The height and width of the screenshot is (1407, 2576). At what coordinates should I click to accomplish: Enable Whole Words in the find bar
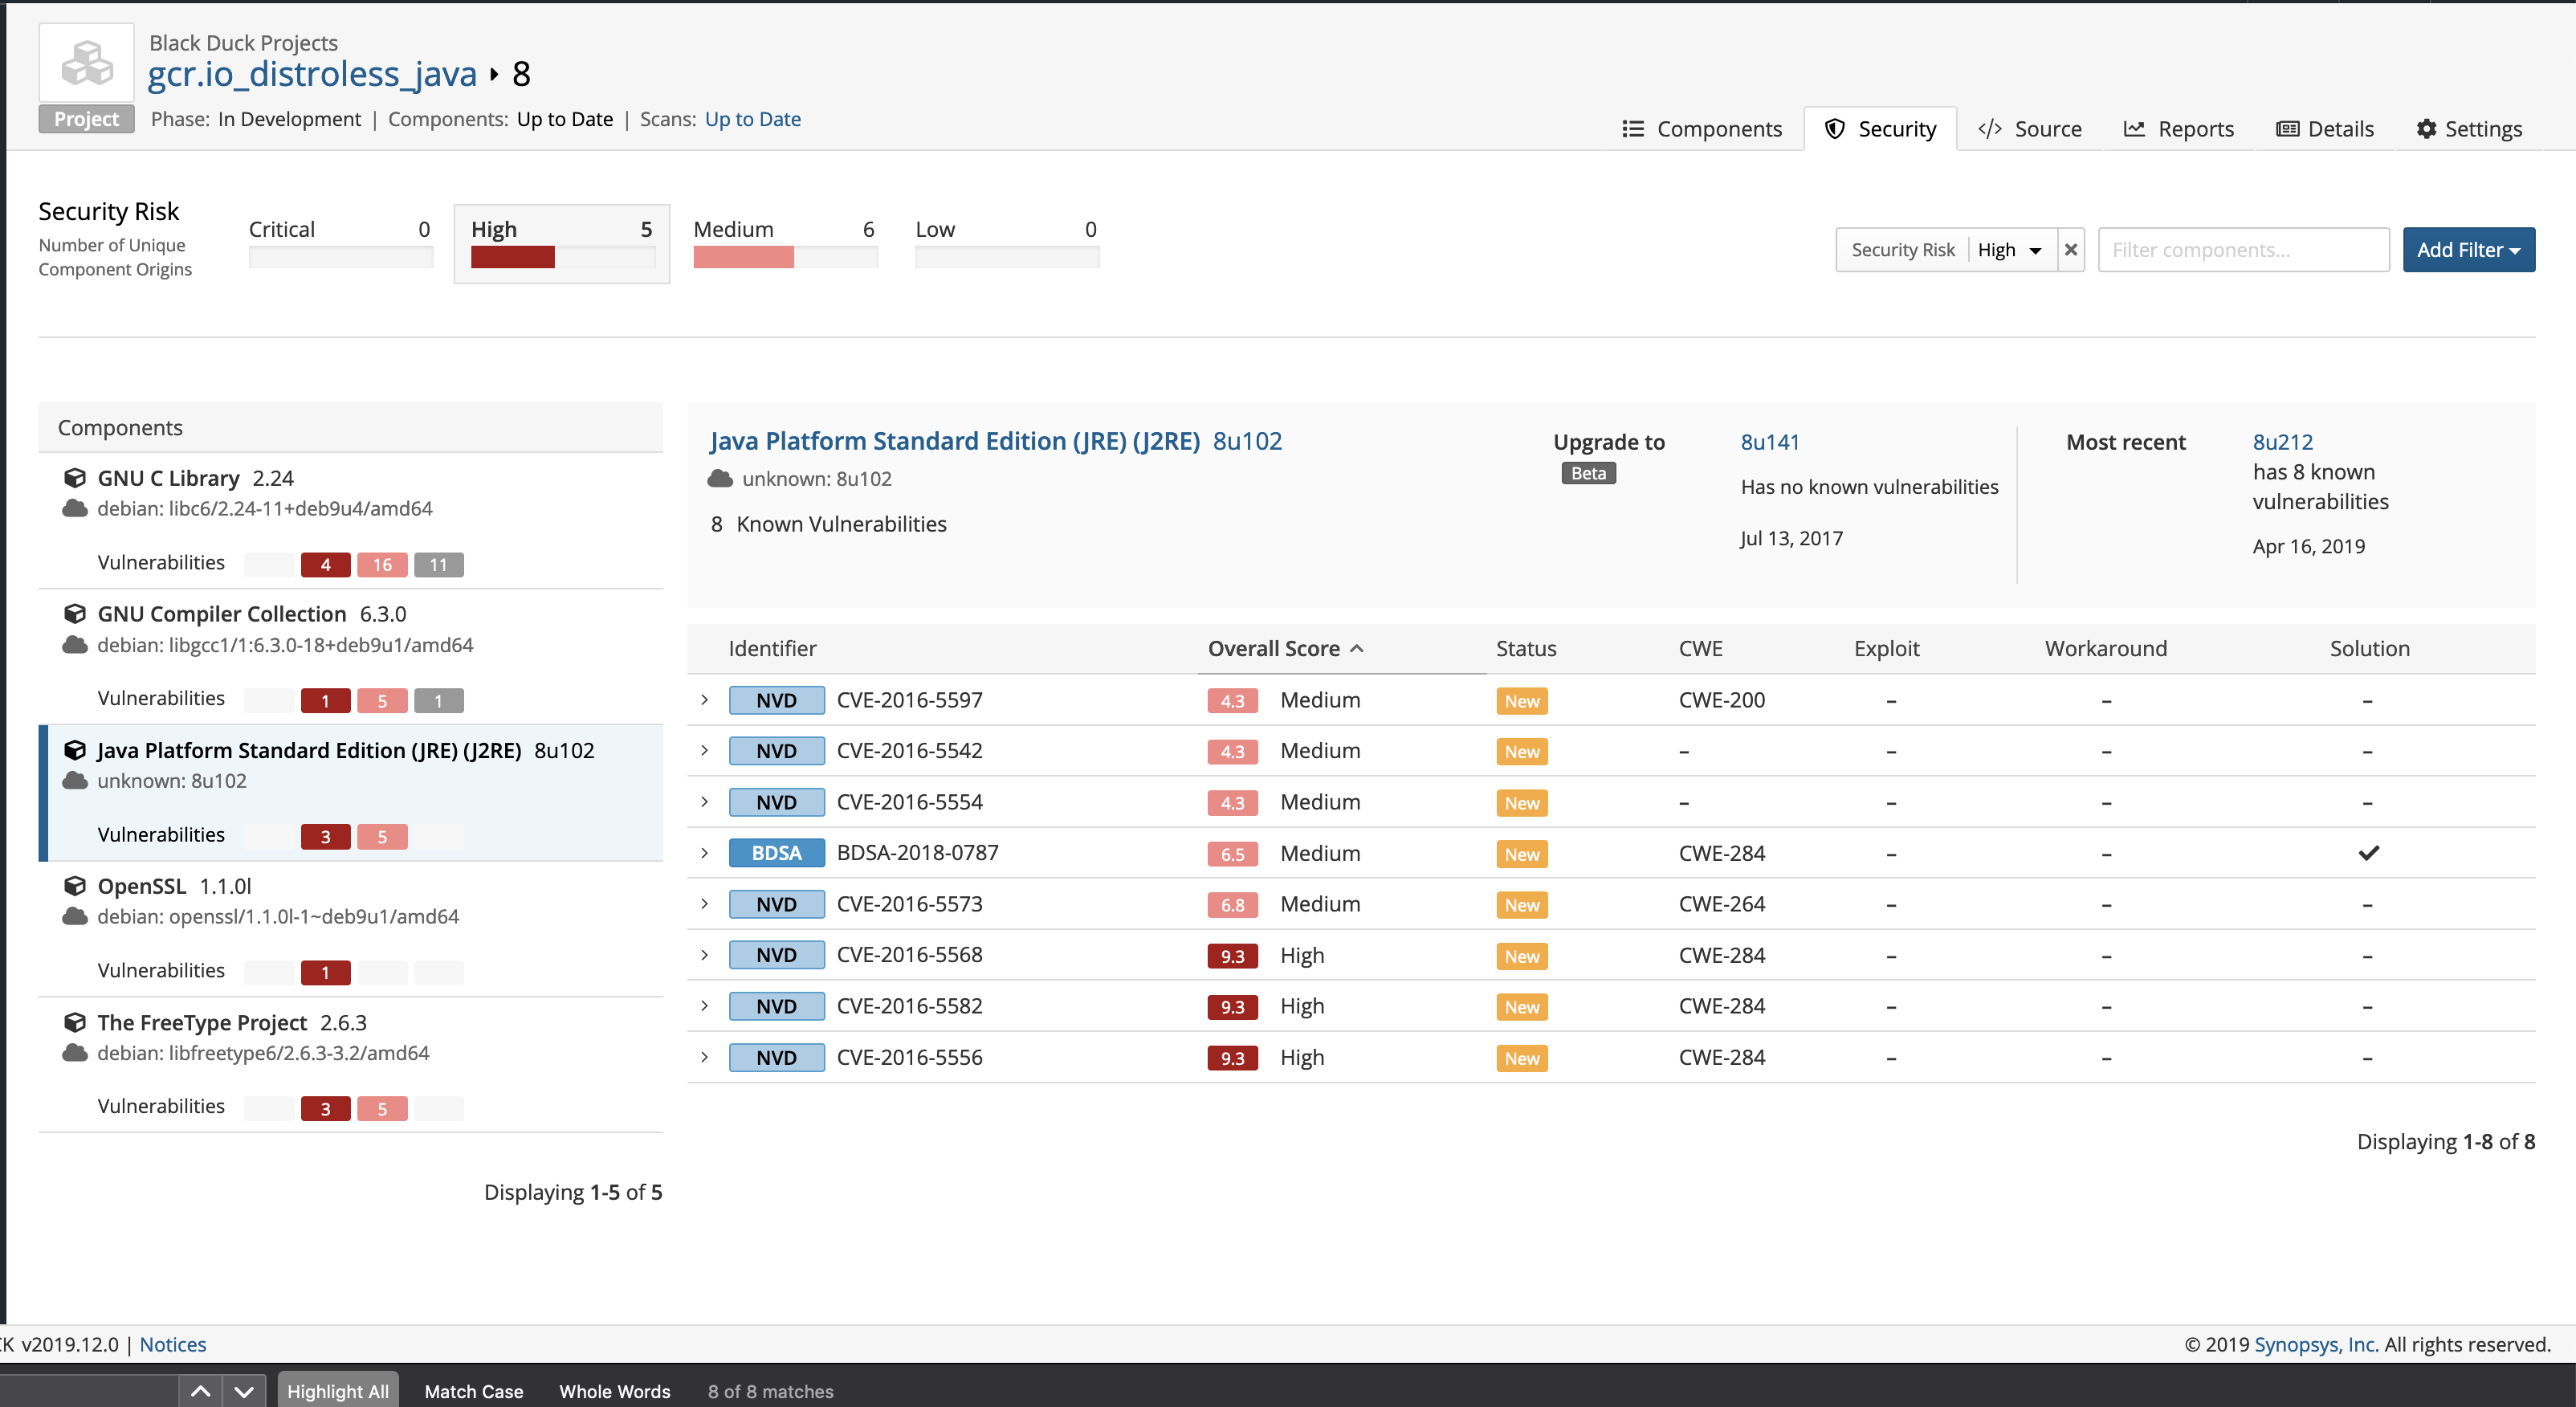(x=614, y=1391)
